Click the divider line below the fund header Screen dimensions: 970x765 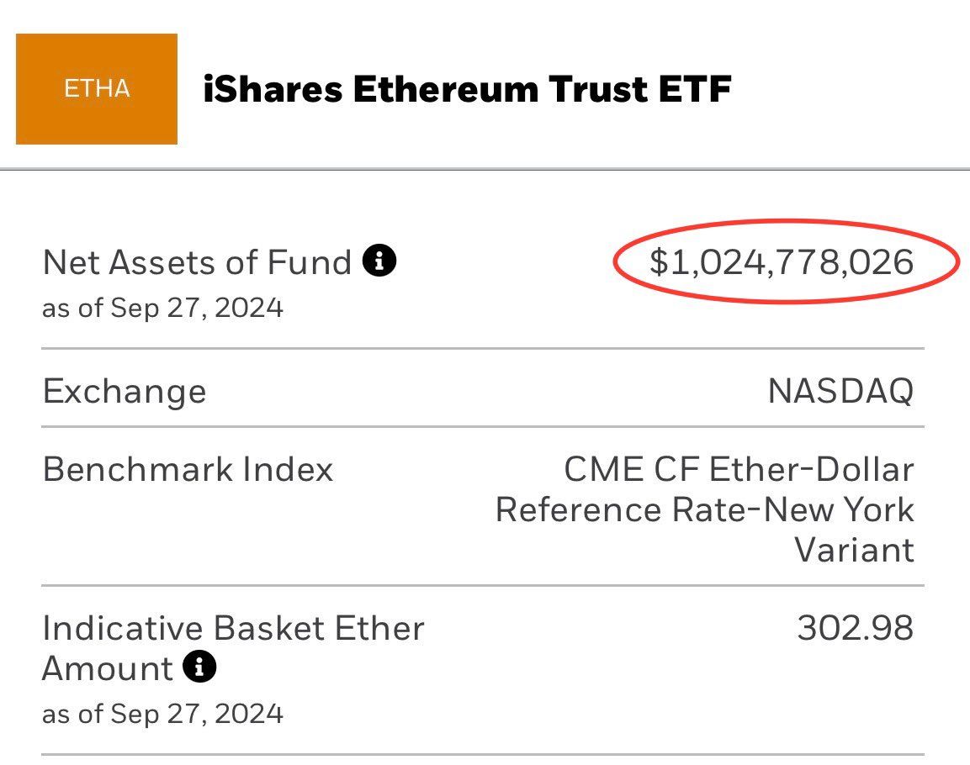point(485,169)
